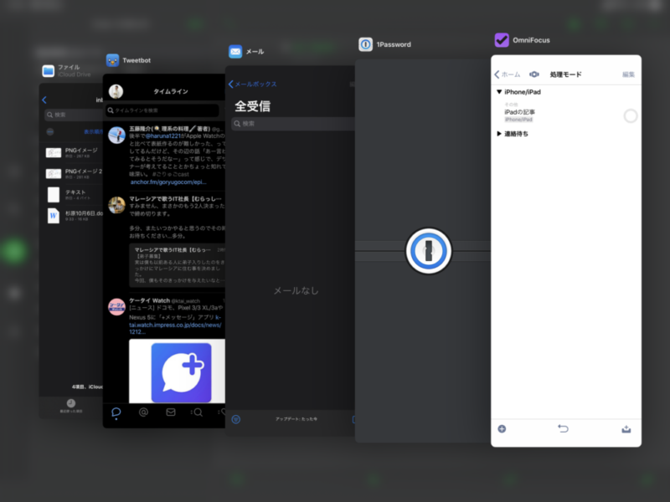Image resolution: width=670 pixels, height=502 pixels.
Task: Open the anchor.fm/goryugocom link
Action: (168, 182)
